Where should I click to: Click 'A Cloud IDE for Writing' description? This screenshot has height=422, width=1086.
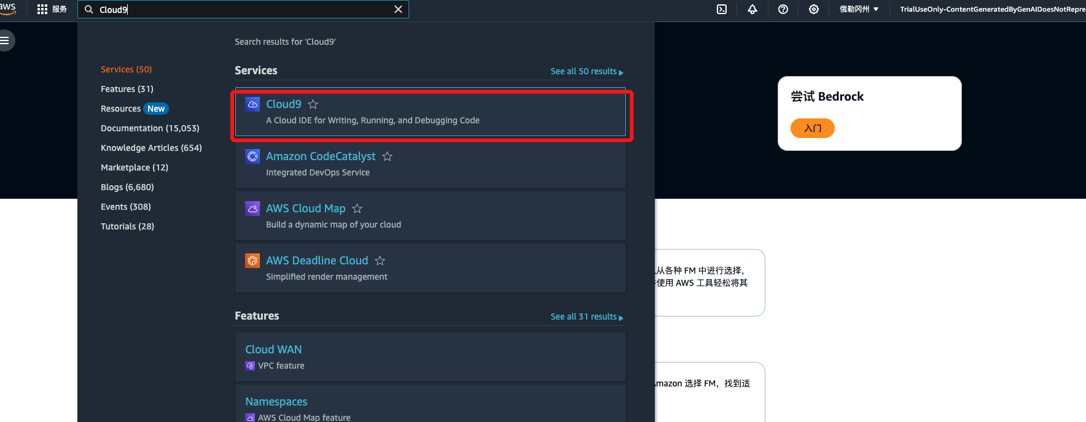(x=373, y=120)
